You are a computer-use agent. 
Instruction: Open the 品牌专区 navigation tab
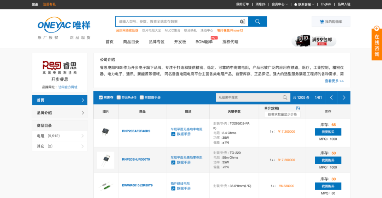[157, 42]
